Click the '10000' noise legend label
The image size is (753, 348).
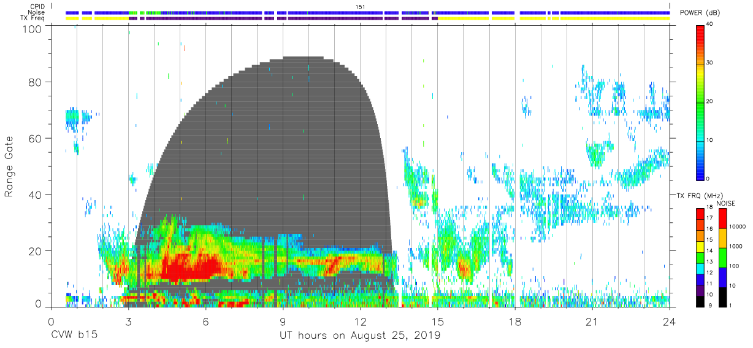[738, 226]
